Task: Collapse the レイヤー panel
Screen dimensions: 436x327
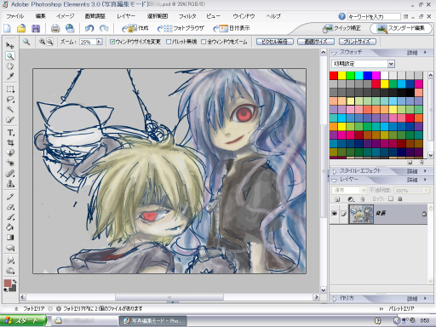Action: coord(334,180)
